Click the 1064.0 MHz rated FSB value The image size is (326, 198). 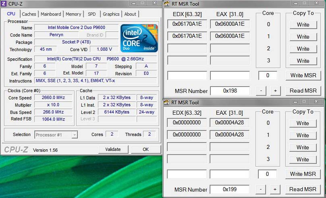click(53, 119)
